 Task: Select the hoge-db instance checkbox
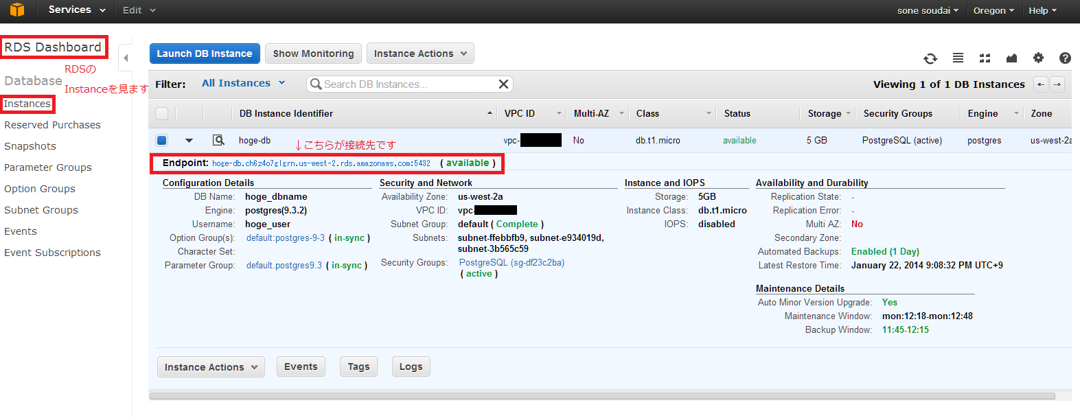coord(161,140)
